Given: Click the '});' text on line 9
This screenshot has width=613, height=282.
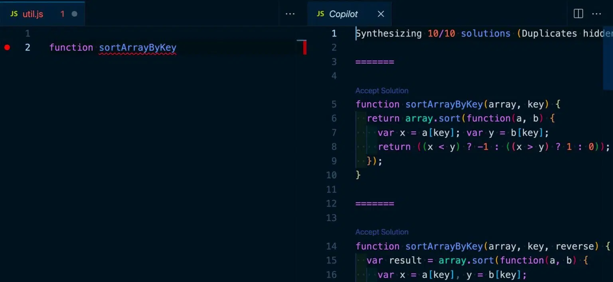Looking at the screenshot, I should point(374,161).
